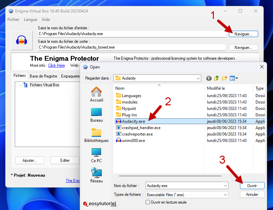Screen dimensions: 273x210
Task: Click the horizontal scrollbar in file list
Action: [170, 176]
